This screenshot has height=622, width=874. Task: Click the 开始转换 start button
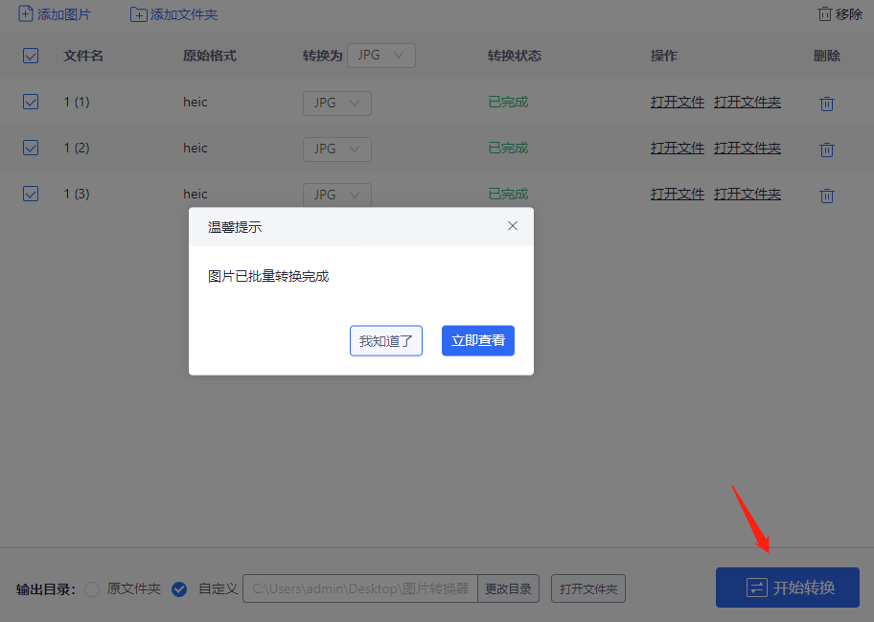(x=788, y=587)
